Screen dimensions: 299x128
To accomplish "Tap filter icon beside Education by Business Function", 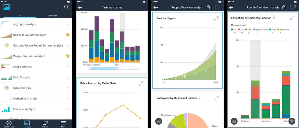I will [274, 18].
